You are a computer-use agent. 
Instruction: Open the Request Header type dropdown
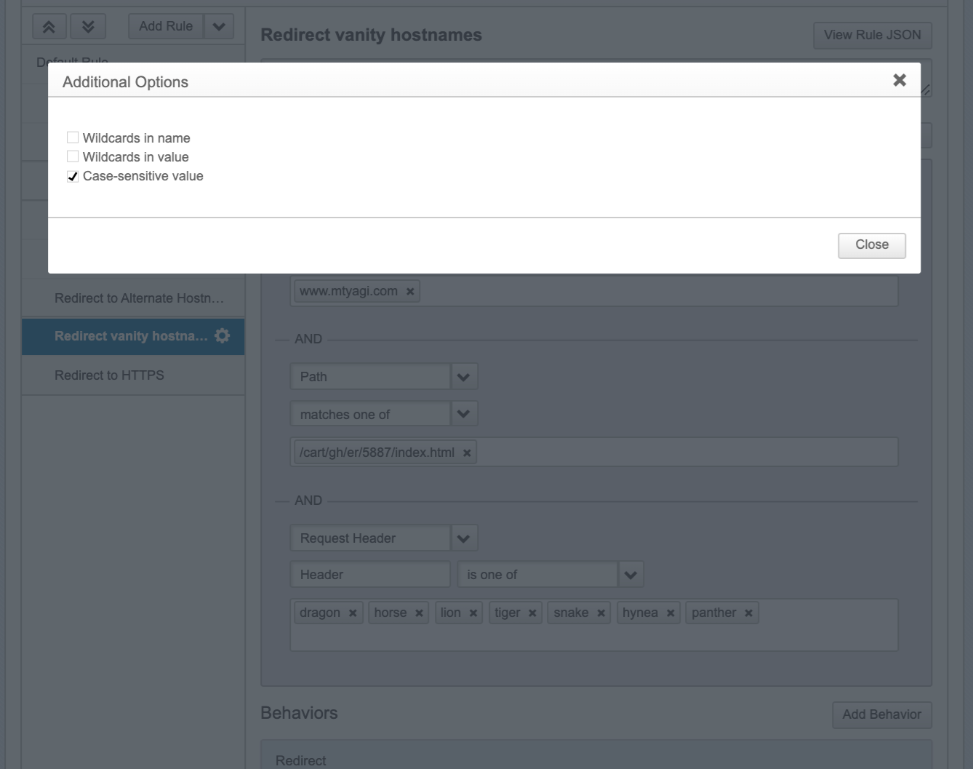(x=463, y=538)
